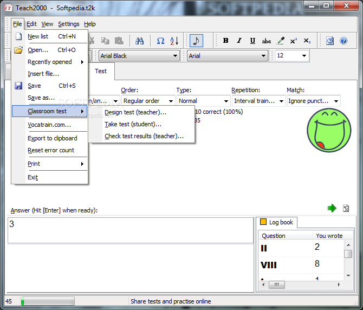Choose Open... menu item
This screenshot has height=310, width=363.
pyautogui.click(x=50, y=50)
